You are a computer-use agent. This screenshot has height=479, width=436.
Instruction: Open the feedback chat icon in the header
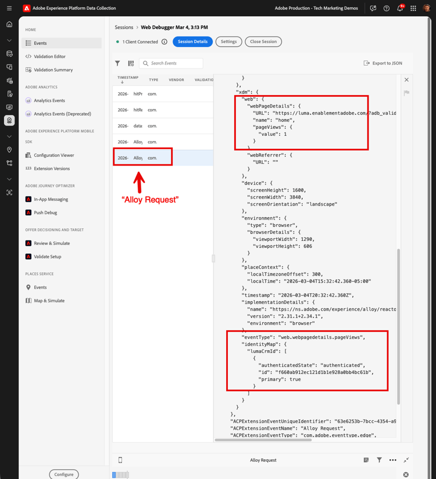pos(373,8)
